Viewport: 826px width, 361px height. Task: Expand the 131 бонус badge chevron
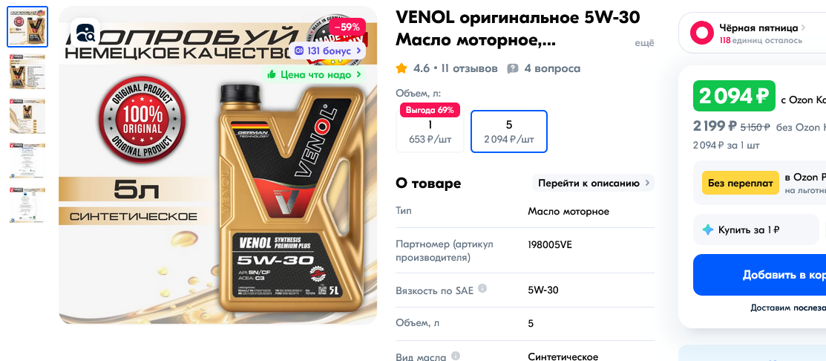(x=358, y=51)
